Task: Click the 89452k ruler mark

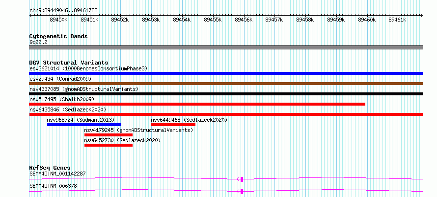Action: [120, 20]
